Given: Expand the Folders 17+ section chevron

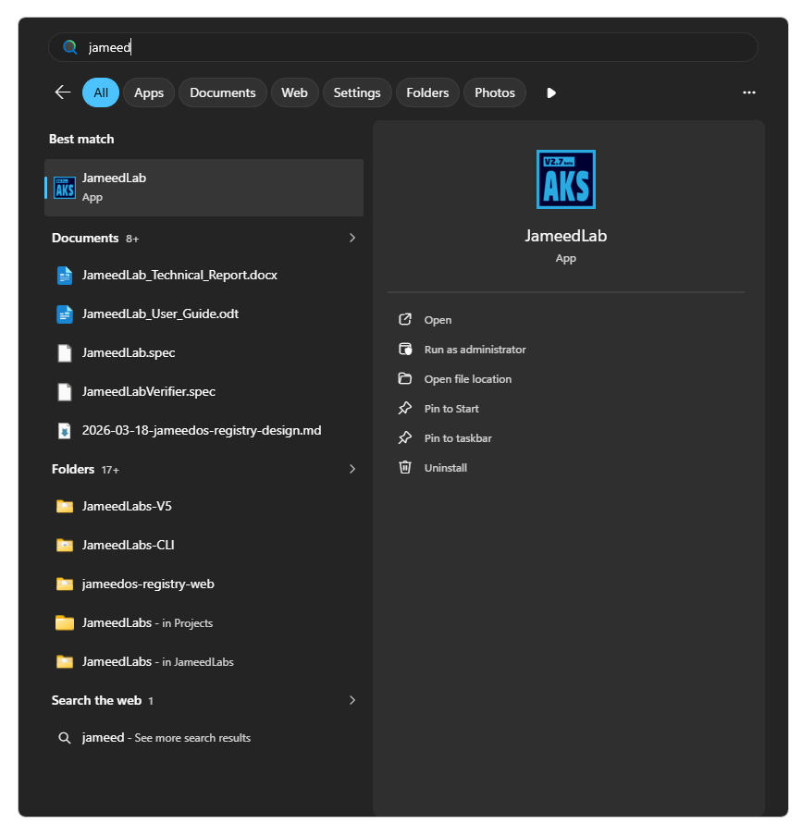Looking at the screenshot, I should [x=352, y=469].
